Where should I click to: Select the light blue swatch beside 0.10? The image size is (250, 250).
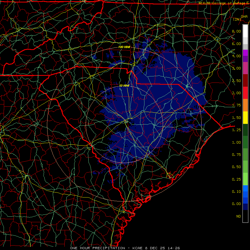pyautogui.click(x=245, y=188)
